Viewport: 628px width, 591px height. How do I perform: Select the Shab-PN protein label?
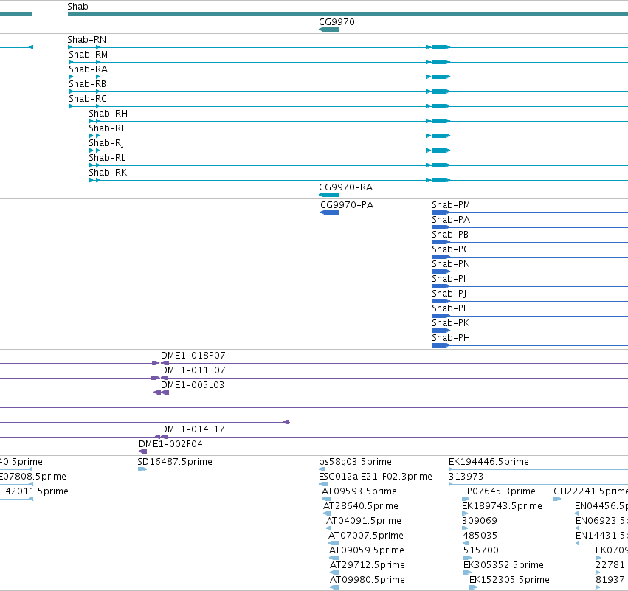coord(451,265)
